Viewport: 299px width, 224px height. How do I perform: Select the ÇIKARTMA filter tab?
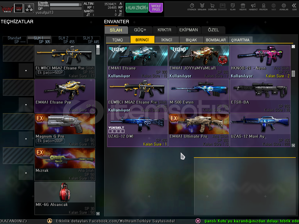click(240, 40)
